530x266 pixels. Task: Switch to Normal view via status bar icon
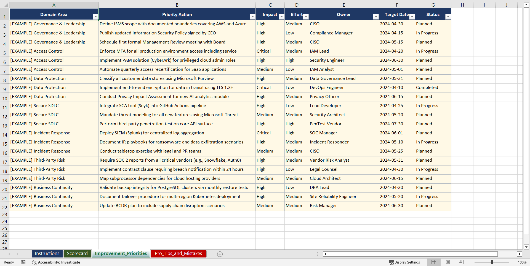point(433,262)
